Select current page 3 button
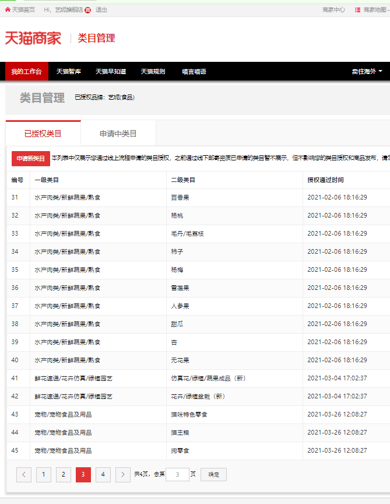This screenshot has width=390, height=504. pyautogui.click(x=83, y=474)
